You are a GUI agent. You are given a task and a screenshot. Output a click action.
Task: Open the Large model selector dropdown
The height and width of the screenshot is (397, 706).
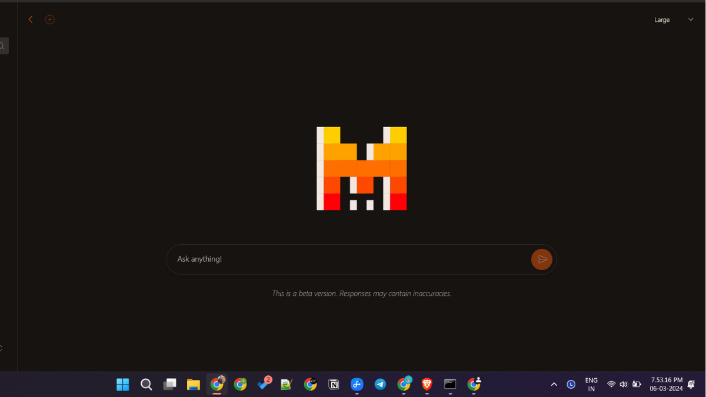pos(662,20)
